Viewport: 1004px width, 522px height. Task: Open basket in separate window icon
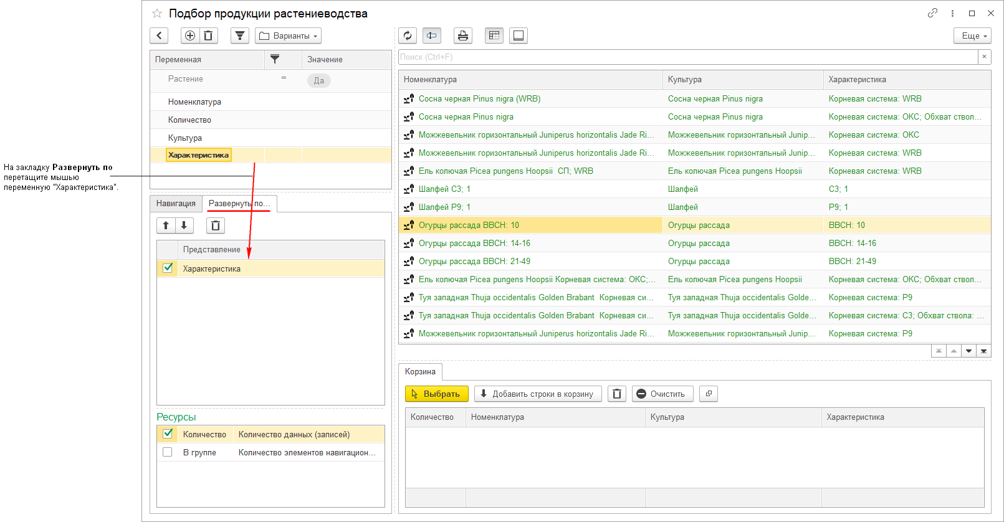709,394
